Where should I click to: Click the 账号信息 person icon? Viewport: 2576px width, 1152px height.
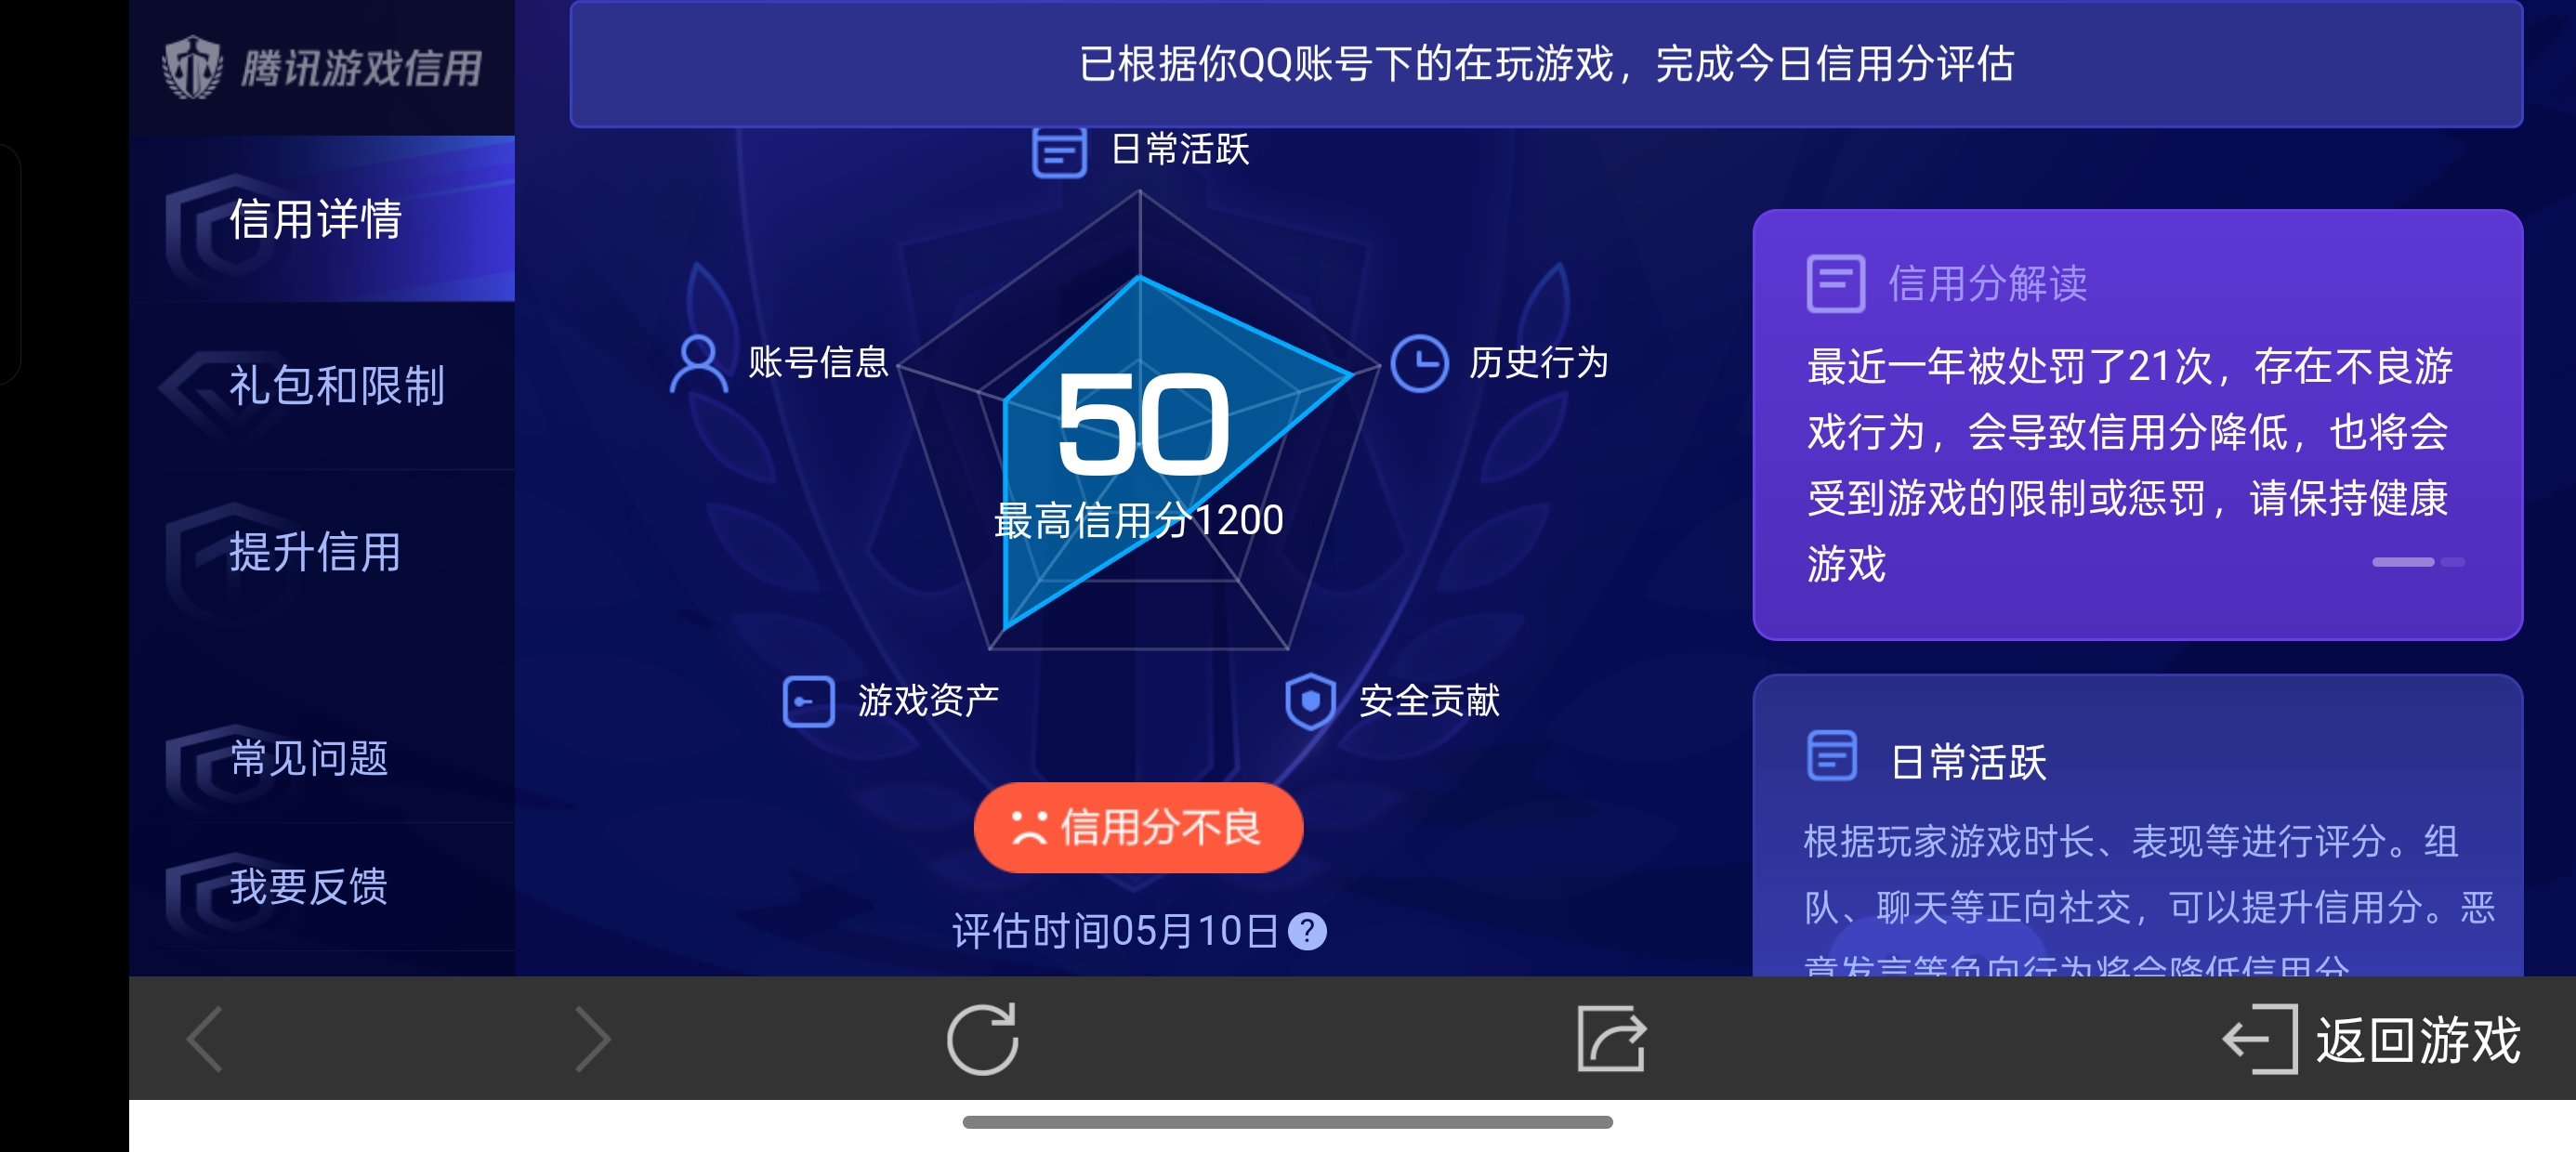coord(700,364)
